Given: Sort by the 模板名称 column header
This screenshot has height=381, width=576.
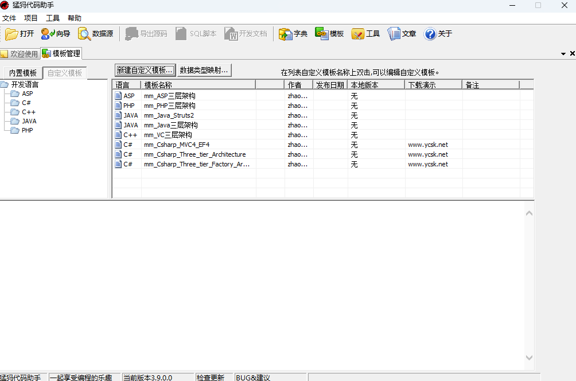Looking at the screenshot, I should (199, 85).
